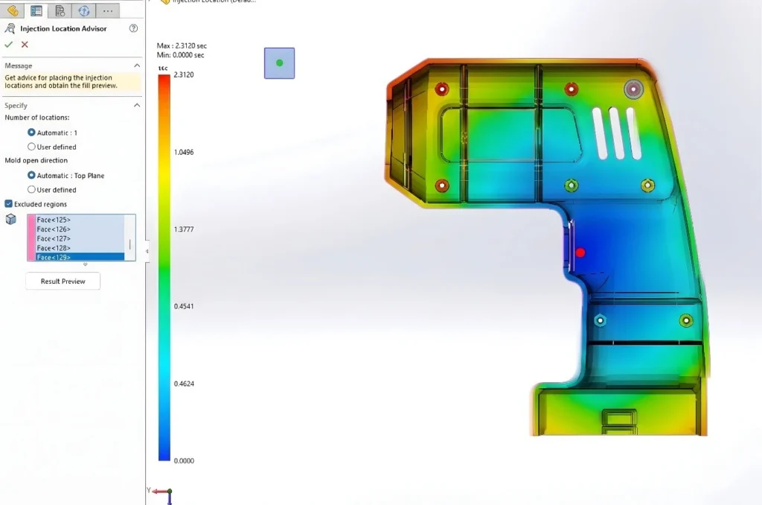Click the 0.4624 legend value
The image size is (762, 505).
tap(184, 384)
